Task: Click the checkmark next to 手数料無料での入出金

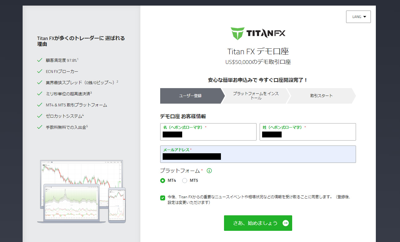Action: coord(39,127)
